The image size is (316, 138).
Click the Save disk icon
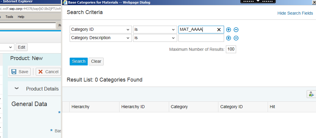coord(14,72)
